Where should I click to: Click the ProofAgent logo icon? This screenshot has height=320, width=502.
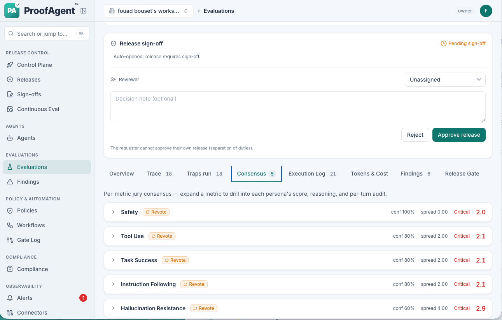coord(12,10)
